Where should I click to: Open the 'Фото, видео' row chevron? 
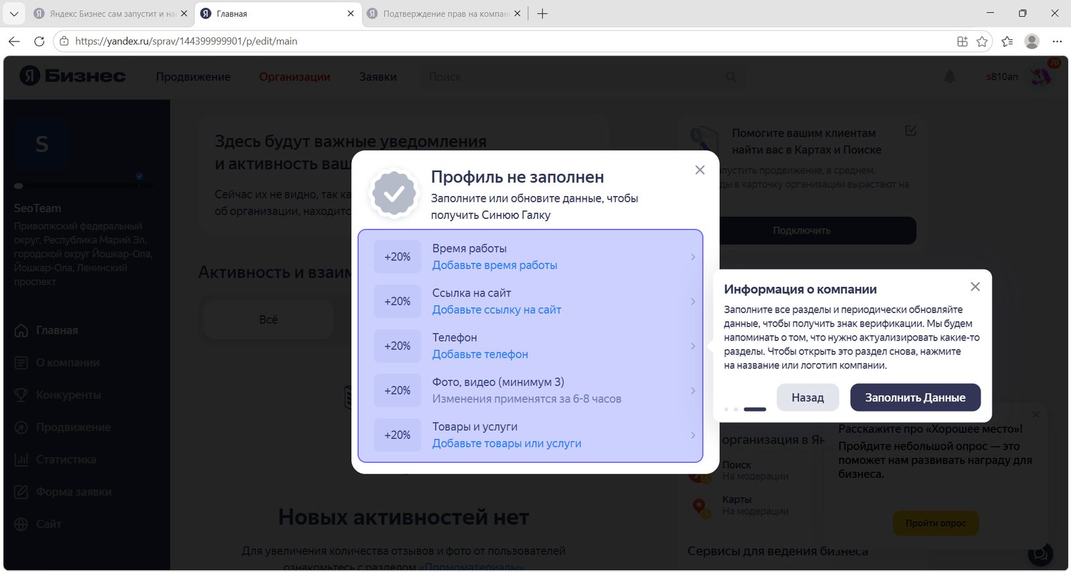tap(693, 391)
